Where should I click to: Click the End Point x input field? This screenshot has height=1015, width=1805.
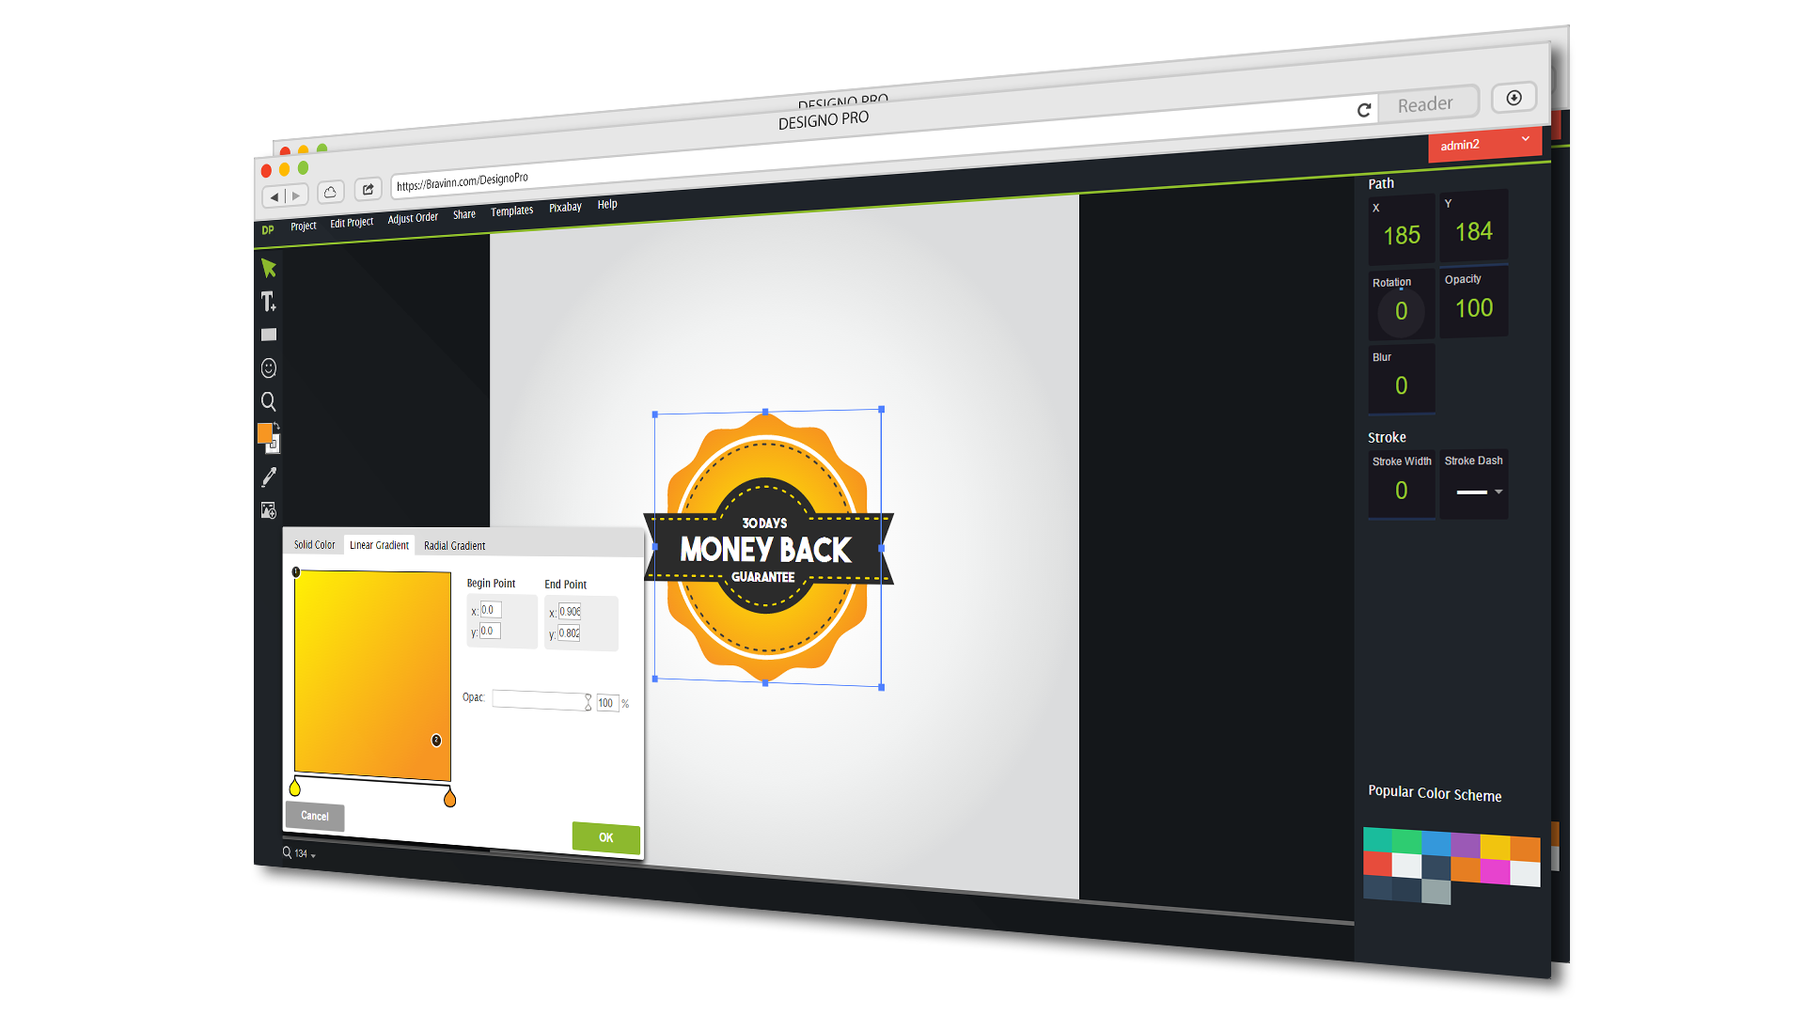coord(570,612)
